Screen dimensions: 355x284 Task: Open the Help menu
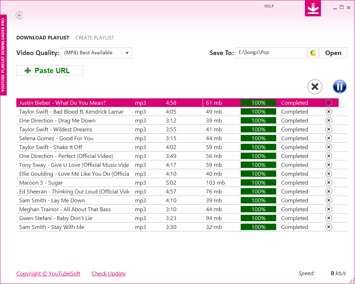coord(269,6)
